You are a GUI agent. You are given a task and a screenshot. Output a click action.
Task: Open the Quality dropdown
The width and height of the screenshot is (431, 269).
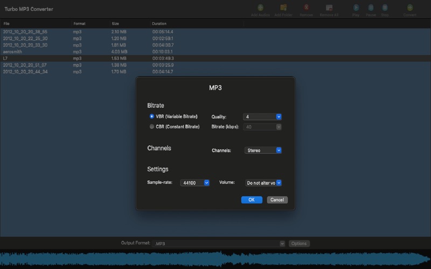click(x=262, y=117)
